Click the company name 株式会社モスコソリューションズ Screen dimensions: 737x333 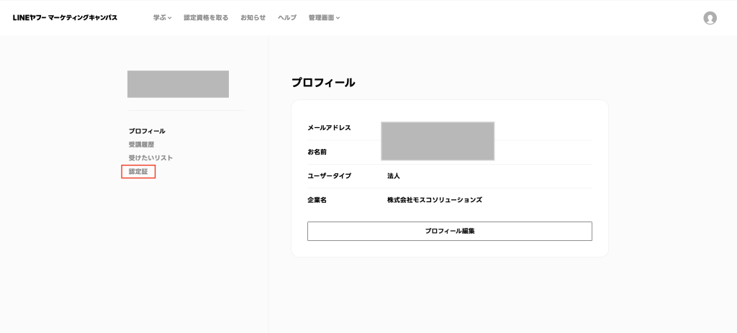(434, 200)
